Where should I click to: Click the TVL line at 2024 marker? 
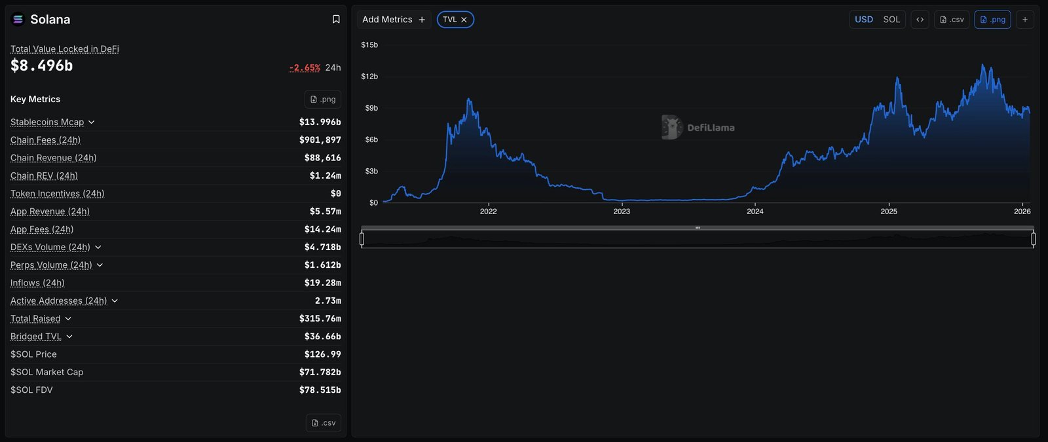(755, 189)
